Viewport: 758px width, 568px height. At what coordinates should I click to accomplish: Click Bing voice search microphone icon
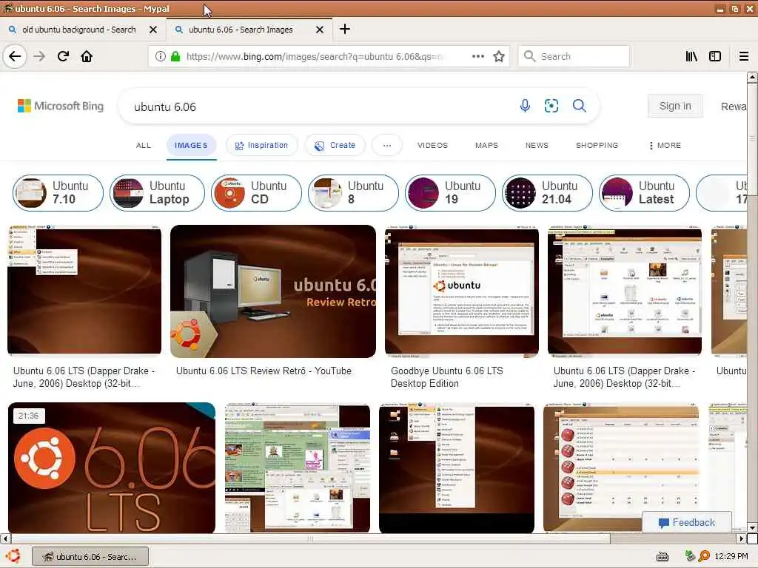(525, 105)
